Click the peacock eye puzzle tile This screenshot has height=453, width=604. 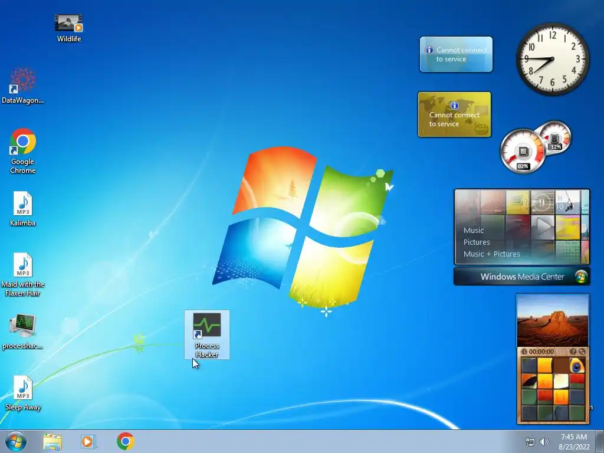[x=577, y=366]
